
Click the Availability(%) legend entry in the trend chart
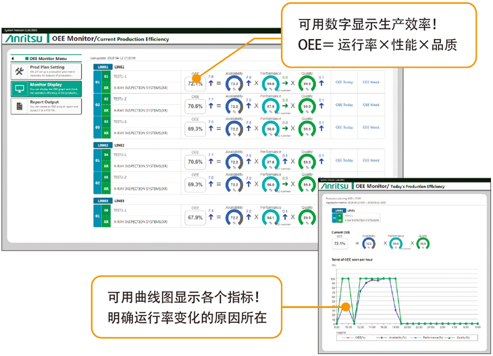click(x=391, y=338)
